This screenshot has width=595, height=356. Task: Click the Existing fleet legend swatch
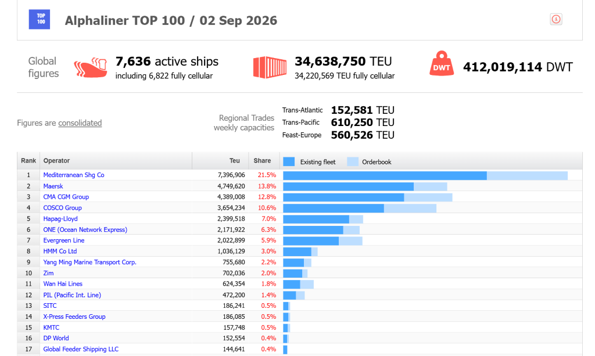[x=289, y=161]
